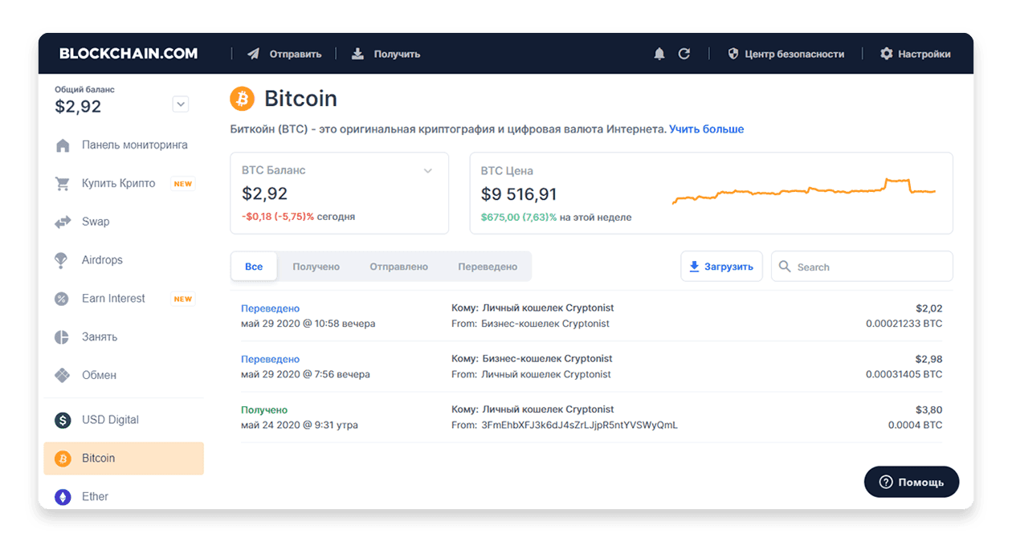Viewport: 1012px width, 542px height.
Task: Click the refresh icon in top bar
Action: tap(684, 54)
